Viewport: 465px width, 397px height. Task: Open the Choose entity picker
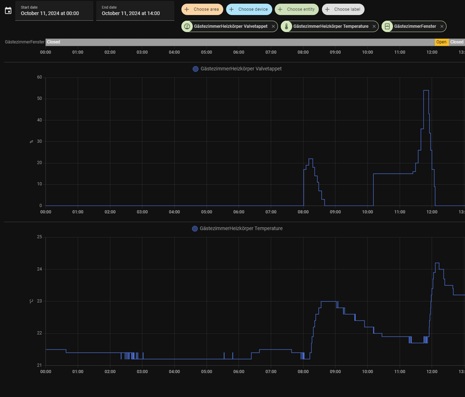[x=297, y=9]
